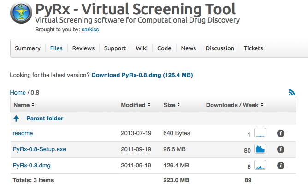
Task: Open the Summary tab
Action: tap(28, 48)
